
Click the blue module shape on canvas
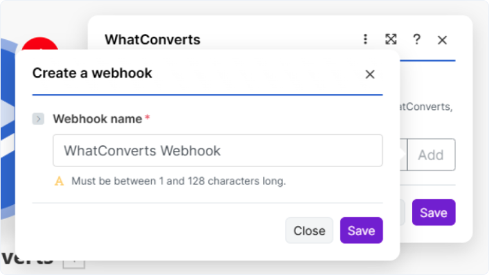pyautogui.click(x=8, y=131)
